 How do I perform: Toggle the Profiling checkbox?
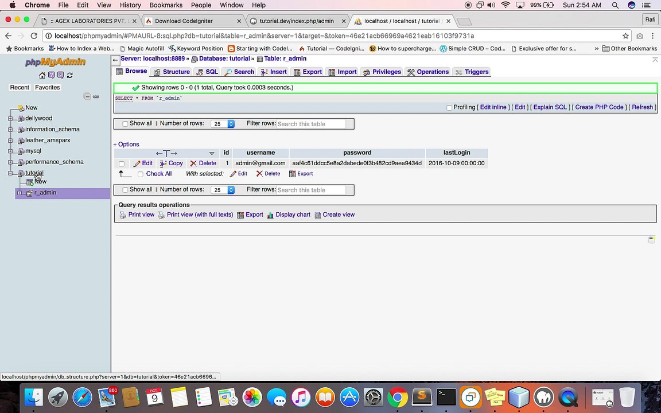(x=449, y=108)
